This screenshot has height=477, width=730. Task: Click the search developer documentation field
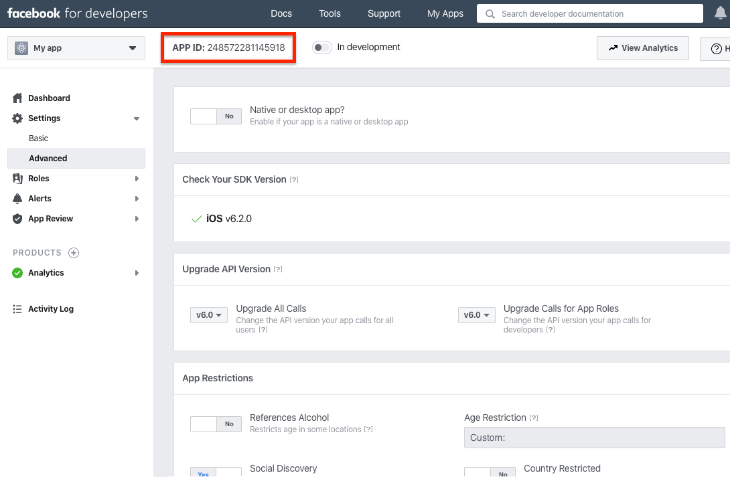pos(590,13)
